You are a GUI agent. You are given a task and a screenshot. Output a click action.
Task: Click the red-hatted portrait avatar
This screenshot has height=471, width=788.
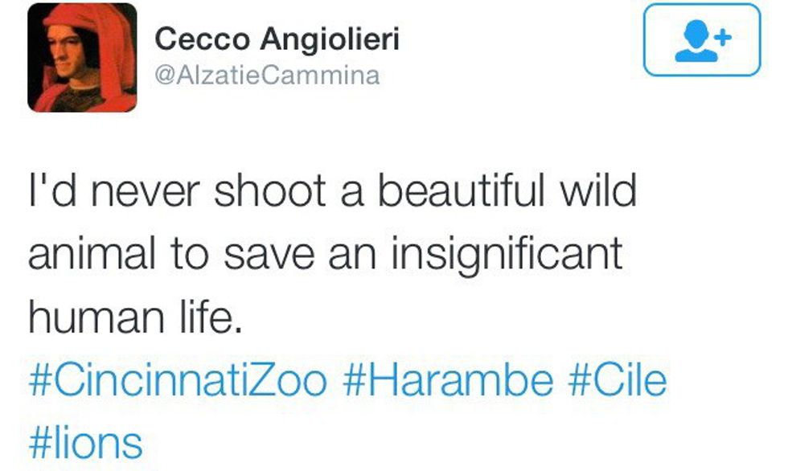(x=82, y=58)
